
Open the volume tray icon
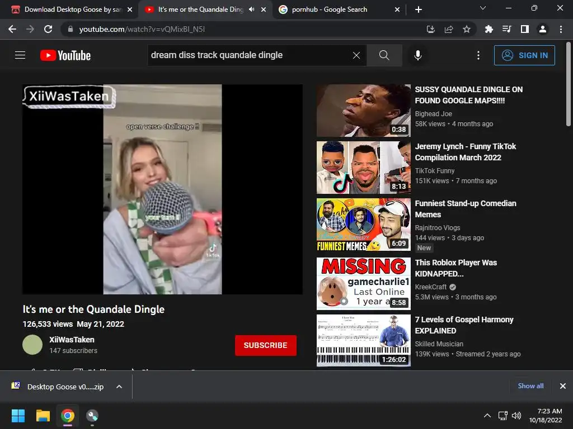(516, 416)
